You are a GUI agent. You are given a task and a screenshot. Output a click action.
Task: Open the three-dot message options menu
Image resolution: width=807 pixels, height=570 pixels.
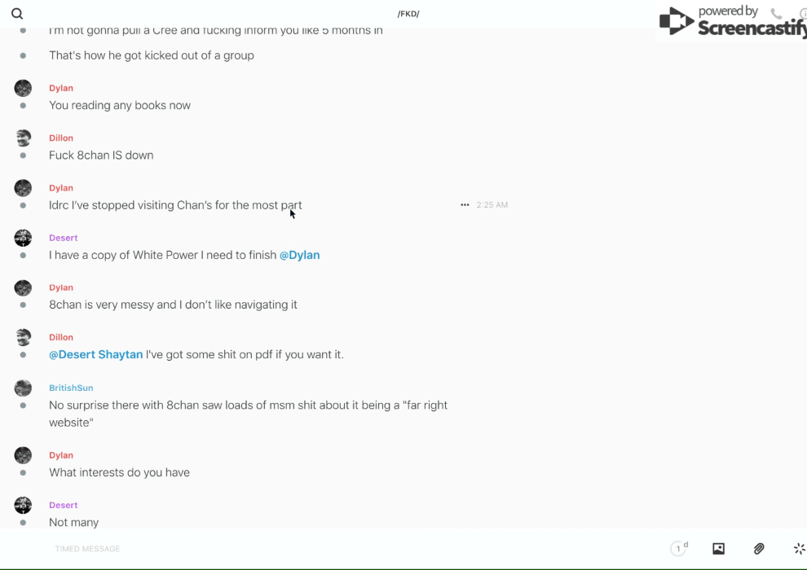pyautogui.click(x=465, y=205)
